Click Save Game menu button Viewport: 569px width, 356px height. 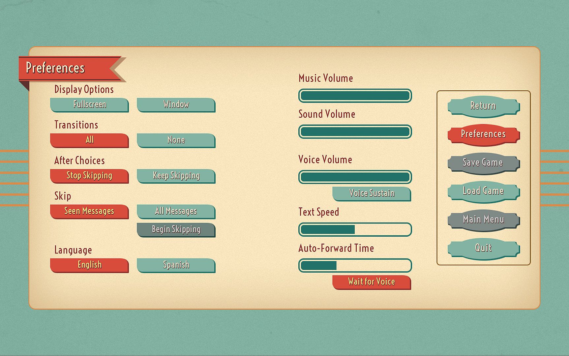tap(484, 163)
